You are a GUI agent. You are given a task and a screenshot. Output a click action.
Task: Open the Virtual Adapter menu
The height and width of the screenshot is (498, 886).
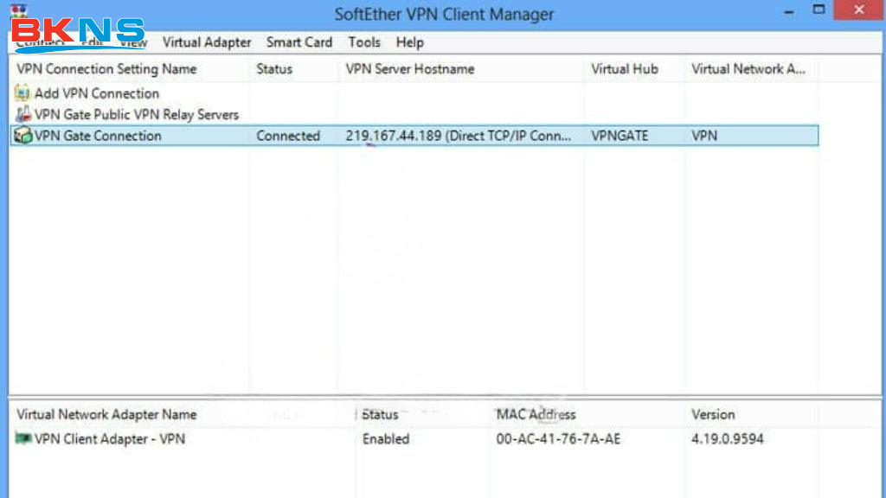[x=207, y=42]
